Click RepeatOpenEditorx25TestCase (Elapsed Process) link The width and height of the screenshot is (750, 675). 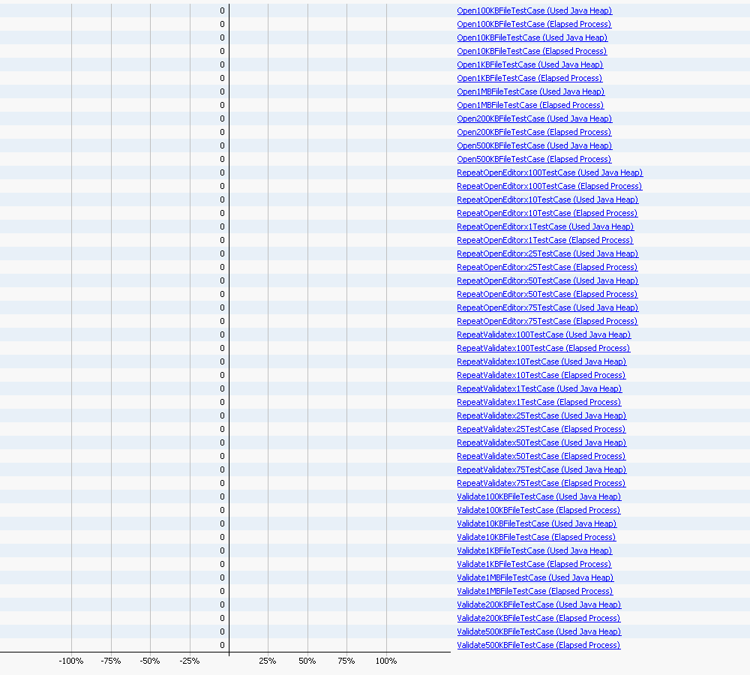[547, 267]
